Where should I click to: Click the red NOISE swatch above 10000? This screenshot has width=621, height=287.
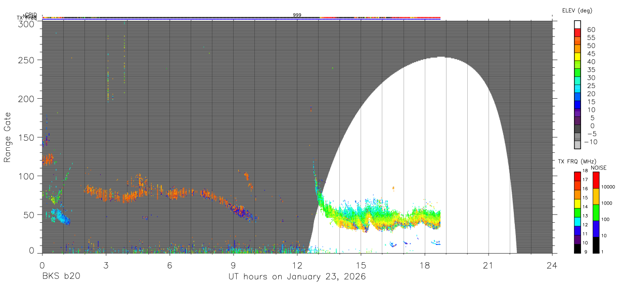[x=596, y=180]
